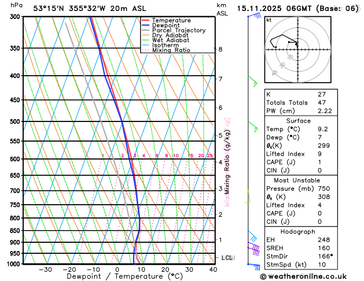The height and width of the screenshot is (281, 364).
Task: Click the Most Unstable Lifted Index value 4
Action: 319,205
